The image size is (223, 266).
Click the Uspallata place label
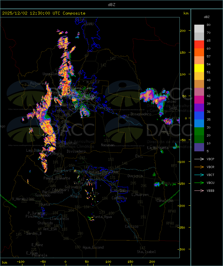[51, 74]
